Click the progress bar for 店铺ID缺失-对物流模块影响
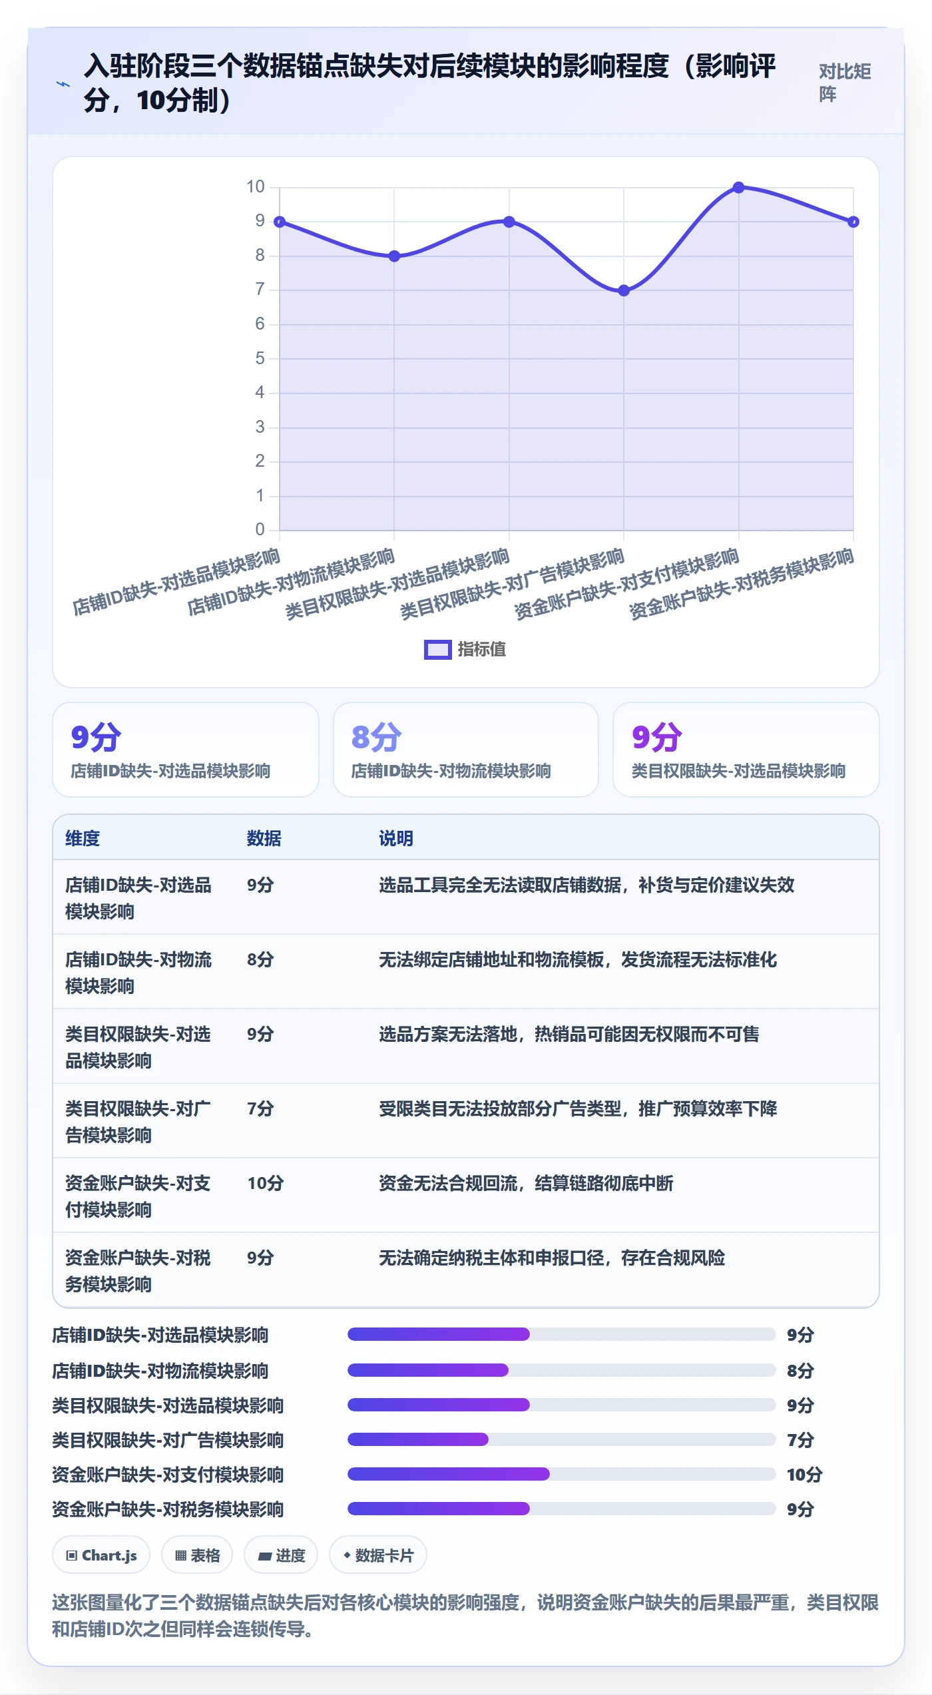 [x=561, y=1369]
